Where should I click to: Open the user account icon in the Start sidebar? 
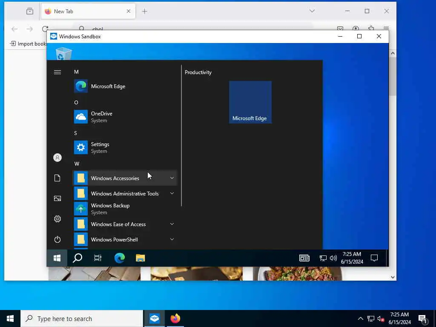(x=57, y=158)
